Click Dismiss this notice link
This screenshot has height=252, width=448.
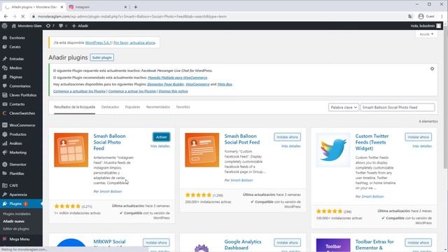pyautogui.click(x=173, y=92)
